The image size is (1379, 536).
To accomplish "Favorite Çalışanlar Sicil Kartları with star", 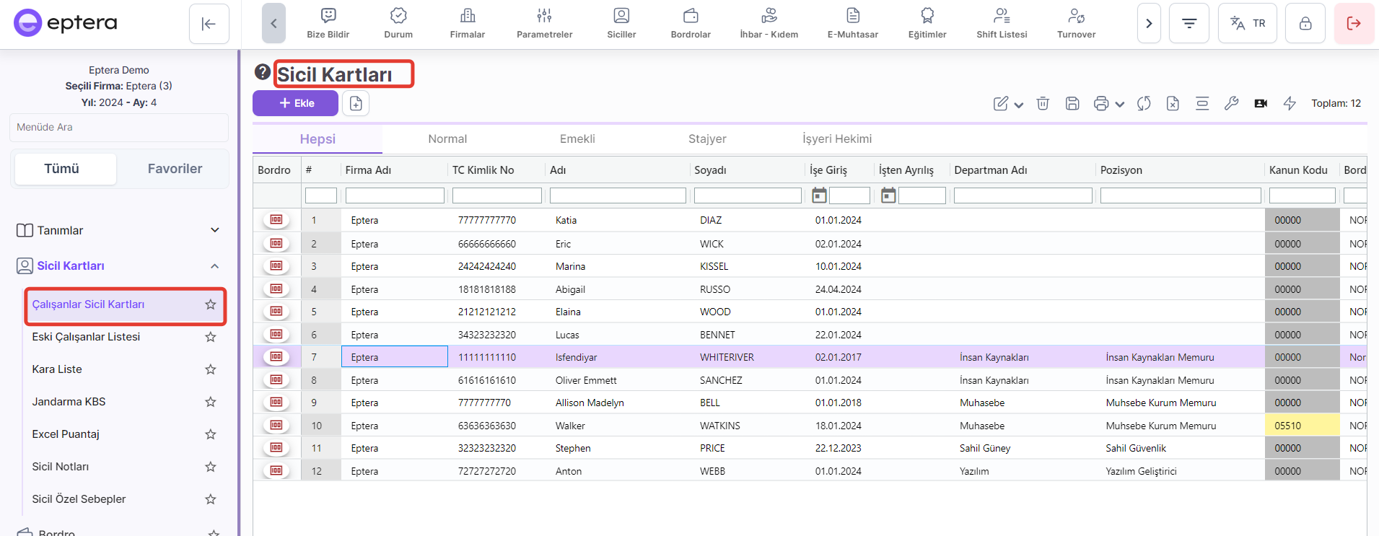I will [x=211, y=304].
